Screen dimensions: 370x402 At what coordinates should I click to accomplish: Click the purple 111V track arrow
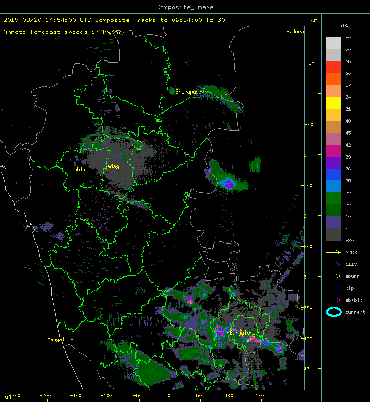[x=334, y=264]
